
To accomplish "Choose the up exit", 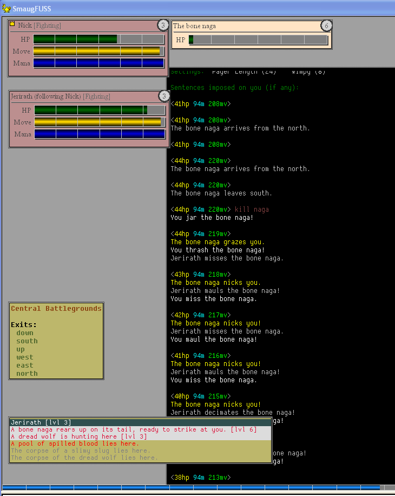I will tap(21, 349).
